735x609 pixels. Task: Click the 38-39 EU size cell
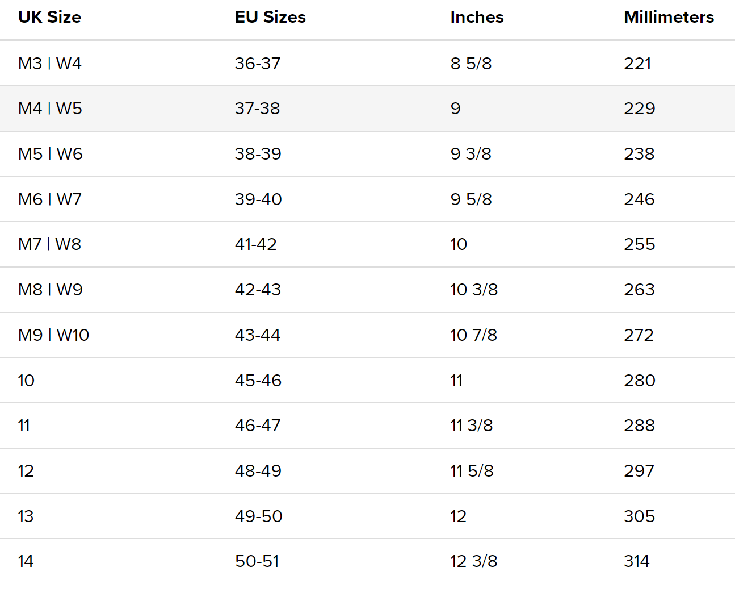point(258,154)
